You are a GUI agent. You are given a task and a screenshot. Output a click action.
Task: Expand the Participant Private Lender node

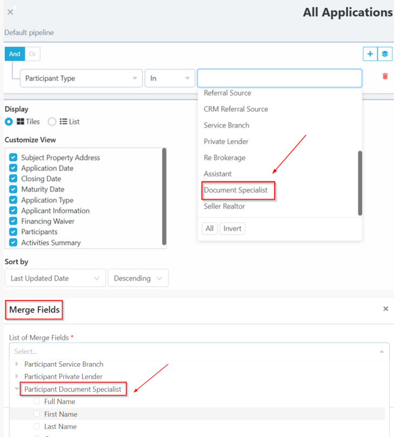(x=17, y=377)
